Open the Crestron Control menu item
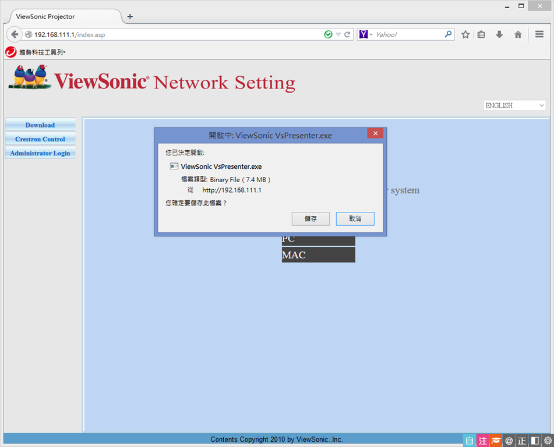The height and width of the screenshot is (447, 554). pos(40,139)
